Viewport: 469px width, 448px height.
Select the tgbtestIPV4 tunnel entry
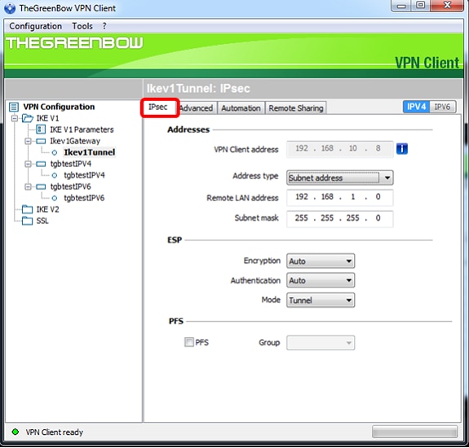pos(84,175)
